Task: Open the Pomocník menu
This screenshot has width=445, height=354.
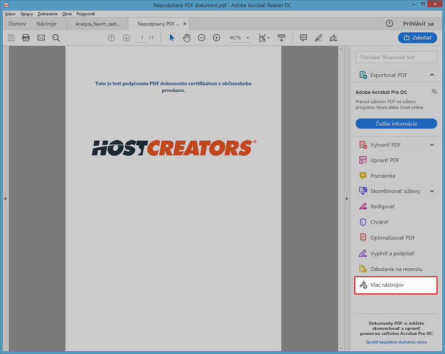Action: (85, 14)
